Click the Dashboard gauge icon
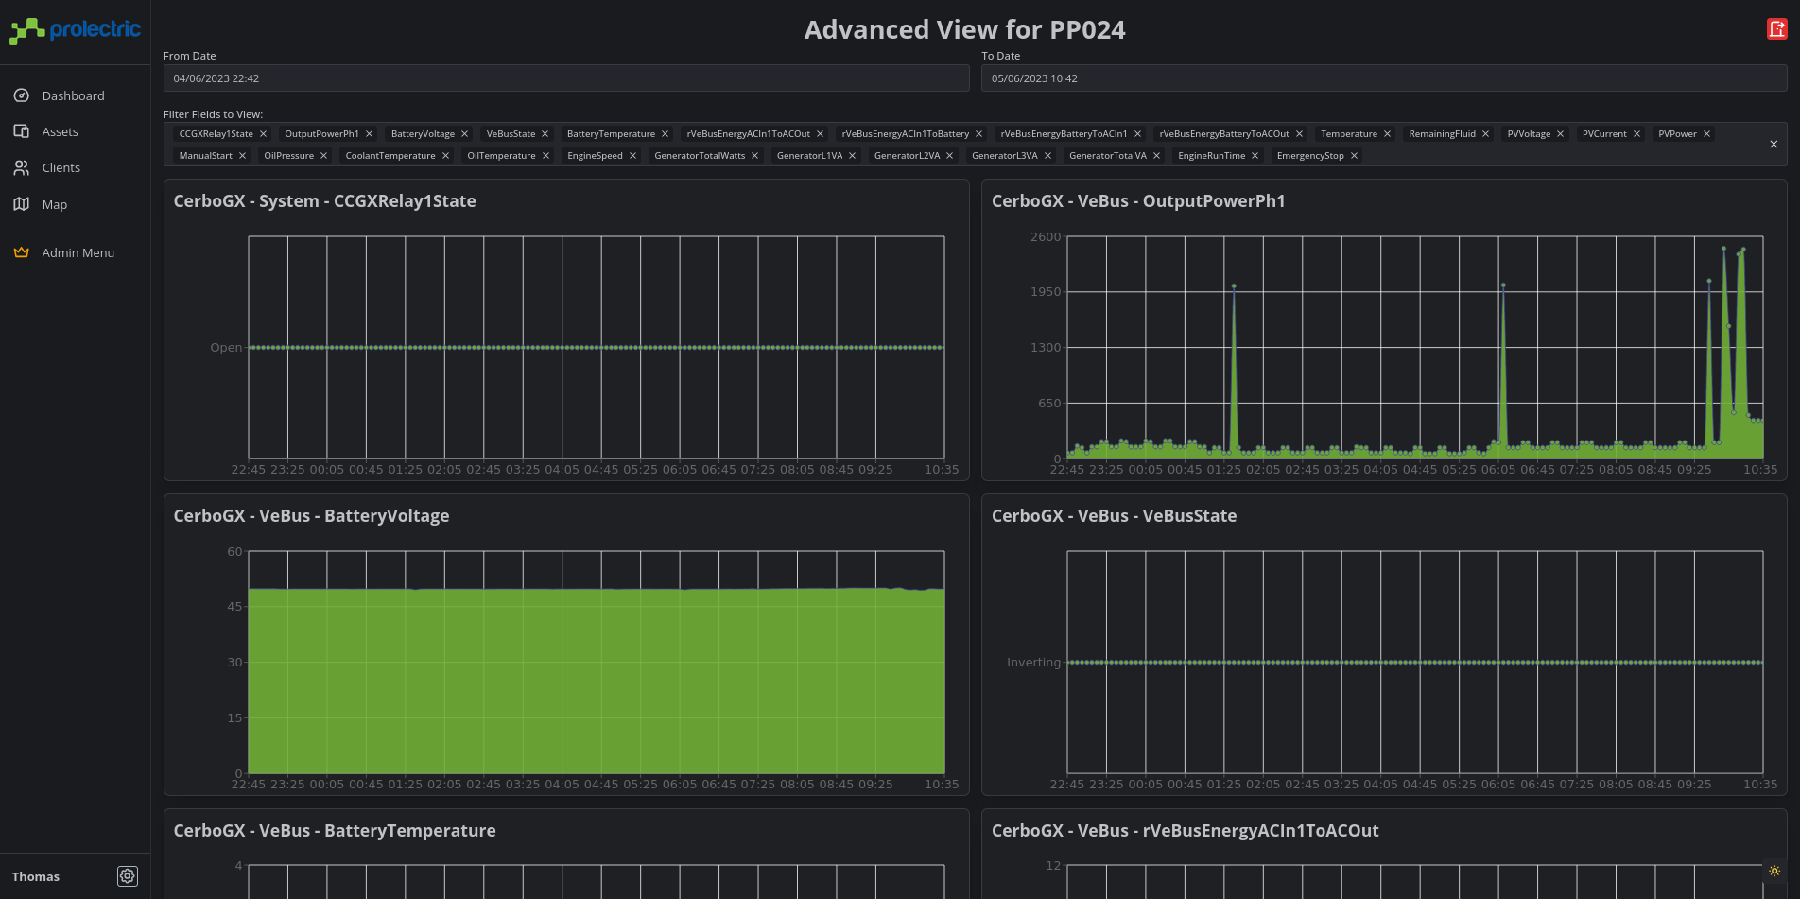Viewport: 1800px width, 899px height. point(22,95)
